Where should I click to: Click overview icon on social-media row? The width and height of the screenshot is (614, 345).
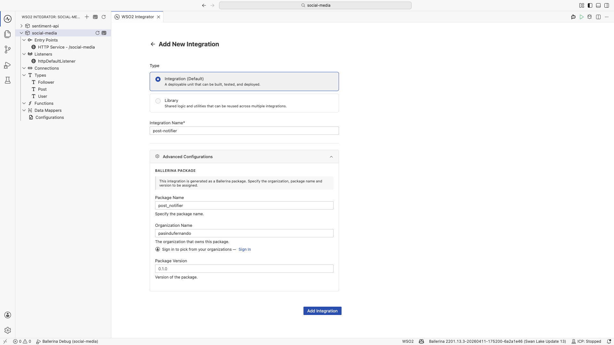[104, 33]
